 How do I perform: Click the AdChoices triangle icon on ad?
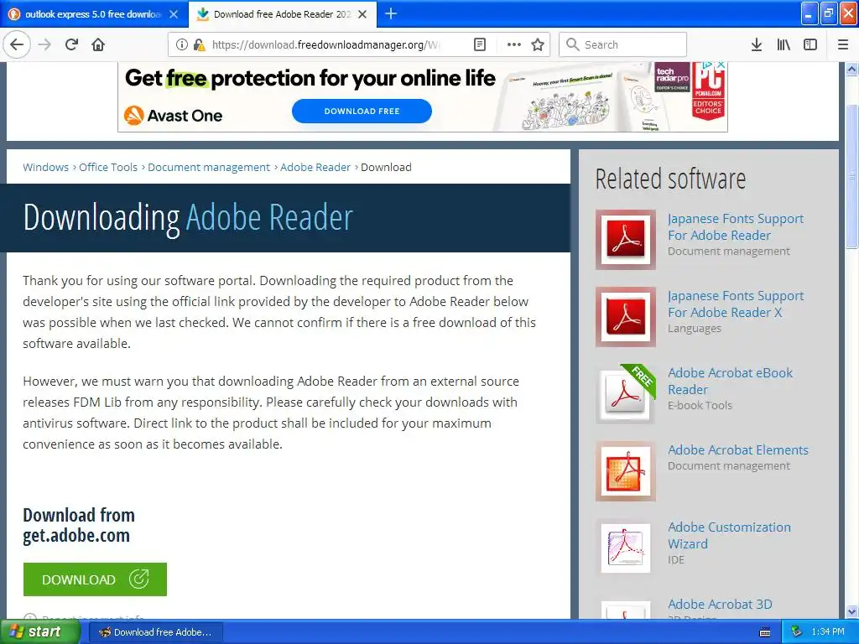[x=708, y=65]
